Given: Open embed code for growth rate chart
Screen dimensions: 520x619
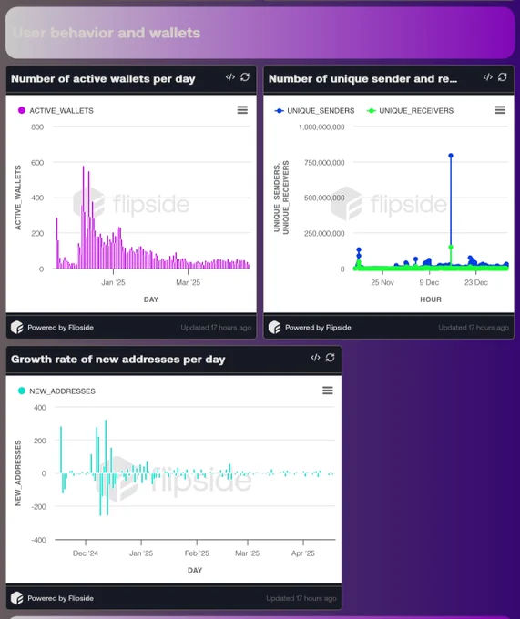Looking at the screenshot, I should (x=315, y=358).
